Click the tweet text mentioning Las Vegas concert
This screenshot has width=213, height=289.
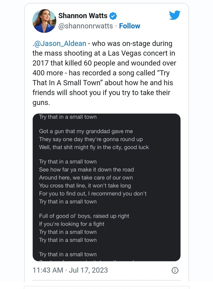(x=104, y=53)
